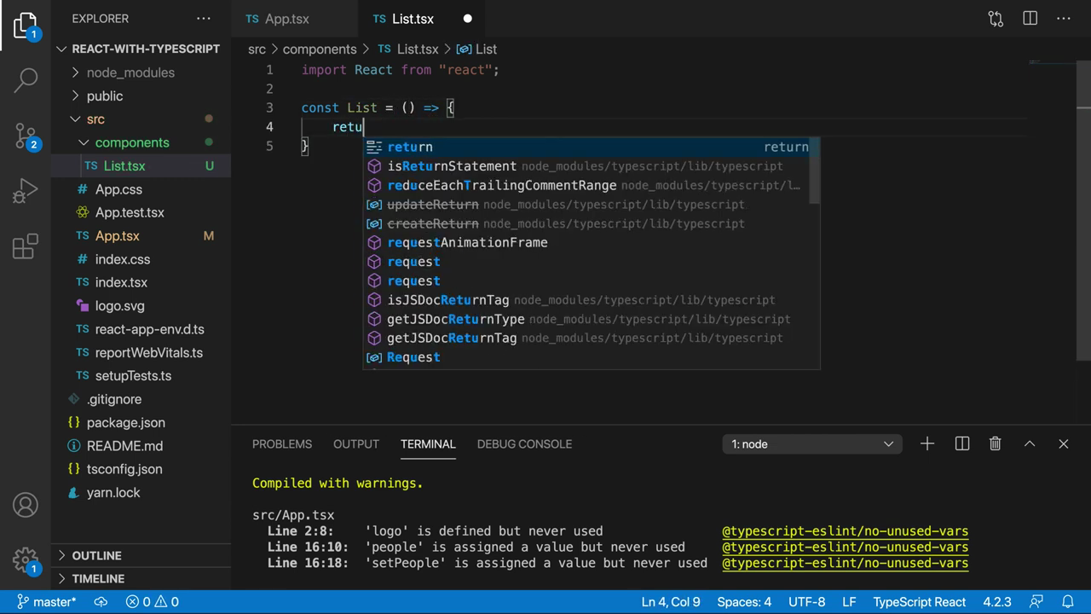Image resolution: width=1091 pixels, height=614 pixels.
Task: Show errors and warnings count
Action: click(152, 601)
